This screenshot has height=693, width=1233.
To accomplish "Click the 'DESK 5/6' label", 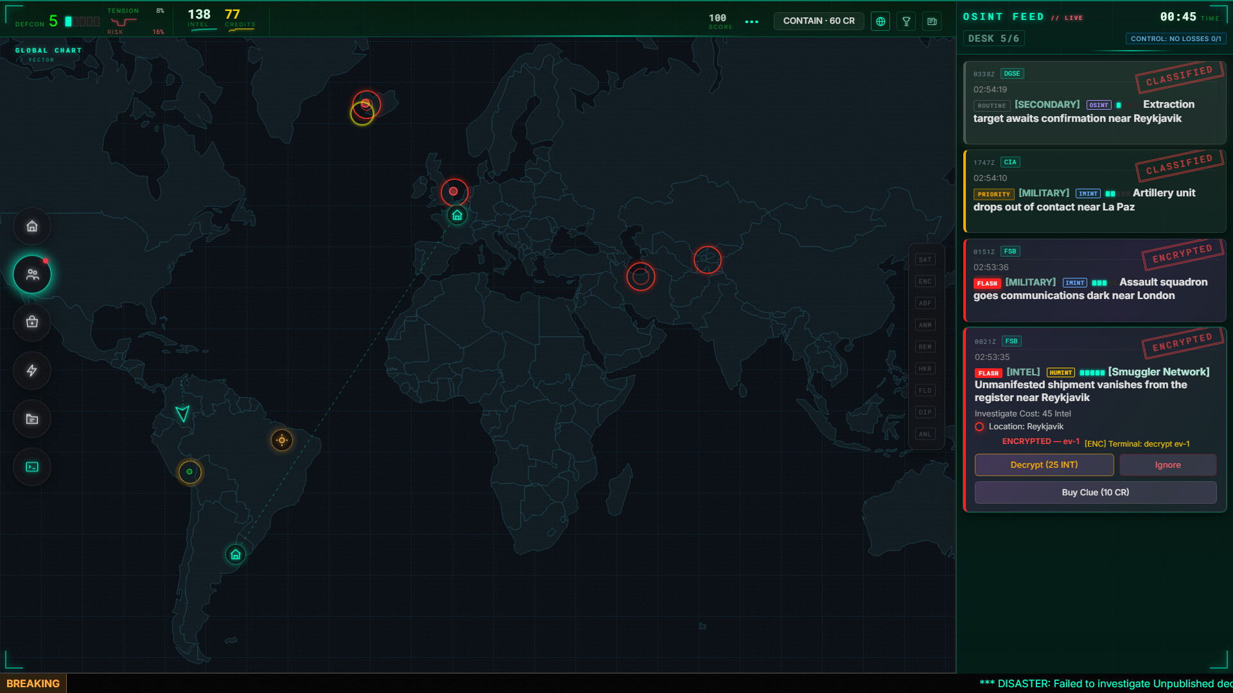I will point(993,38).
